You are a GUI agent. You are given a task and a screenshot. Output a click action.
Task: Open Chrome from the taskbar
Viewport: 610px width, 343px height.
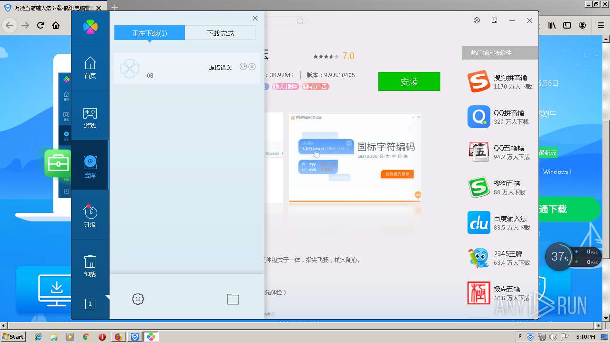(x=86, y=337)
